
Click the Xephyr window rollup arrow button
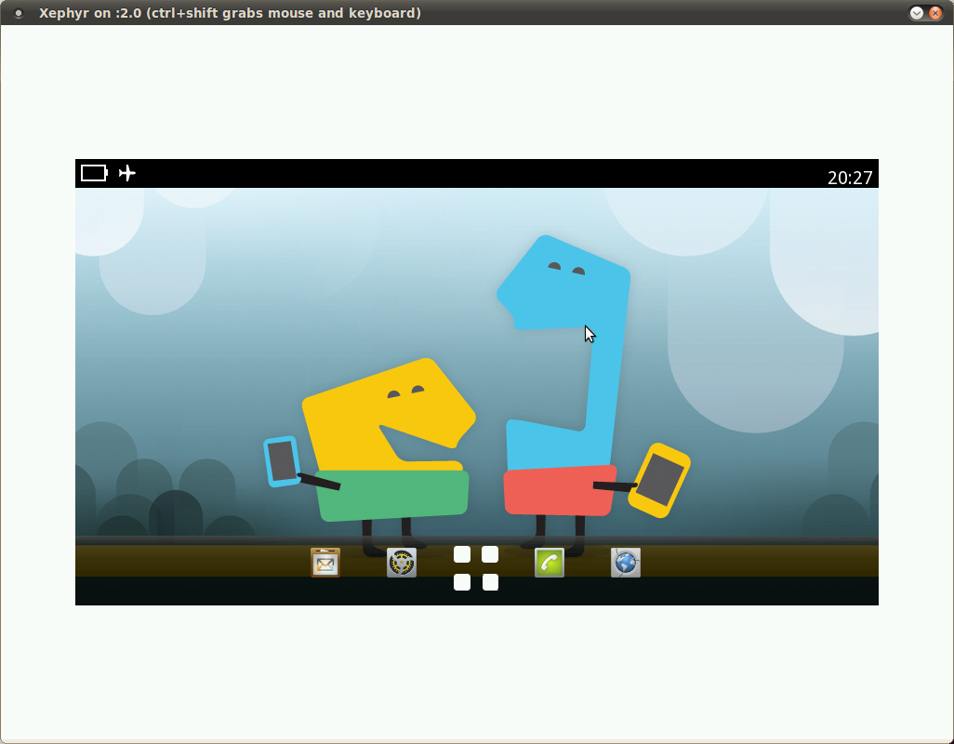click(x=916, y=13)
